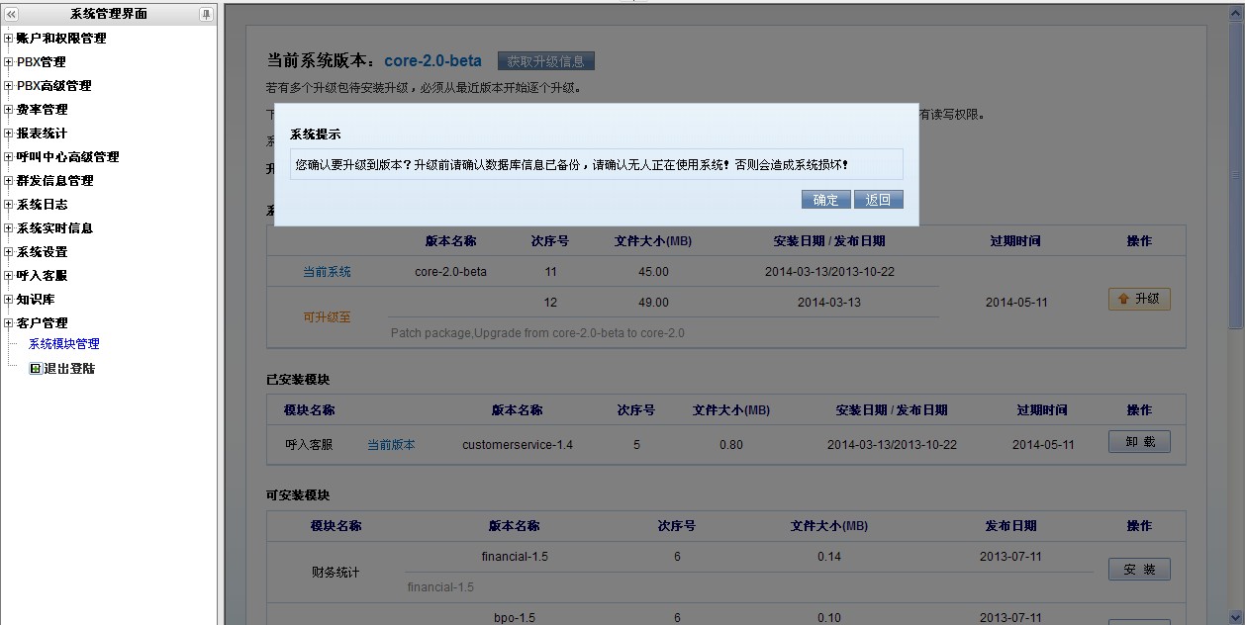Viewport: 1245px width, 625px height.
Task: Open the 系统设置 menu item
Action: pos(42,252)
